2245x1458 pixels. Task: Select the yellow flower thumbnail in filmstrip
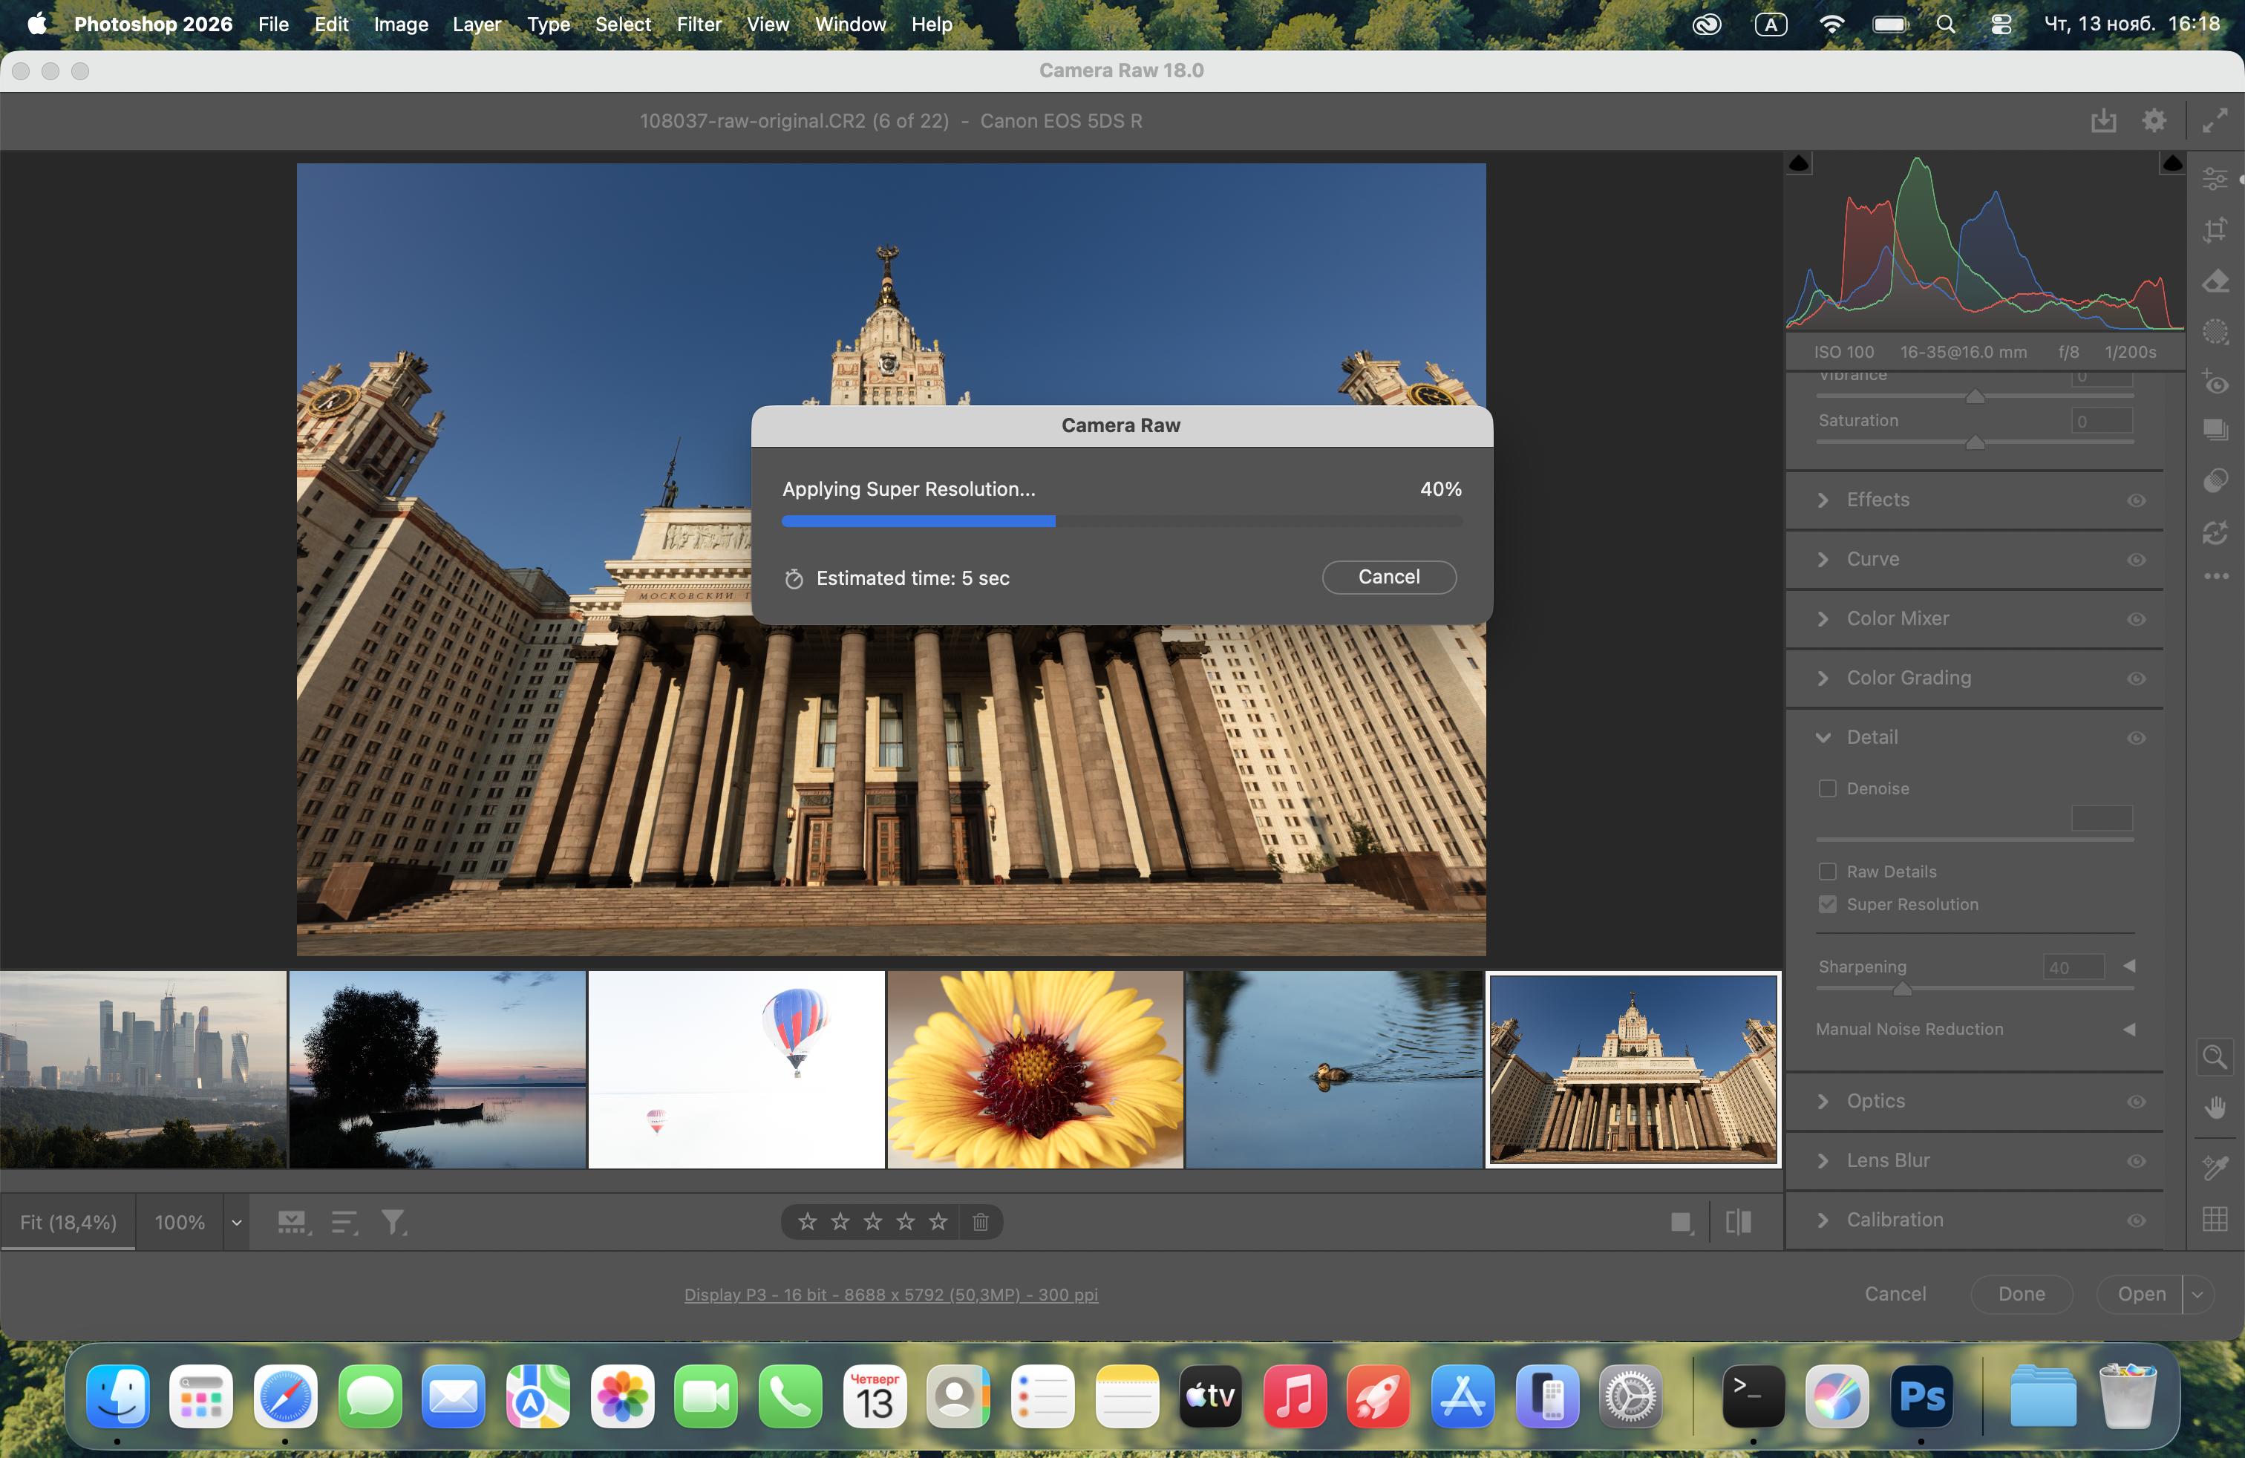point(1034,1070)
